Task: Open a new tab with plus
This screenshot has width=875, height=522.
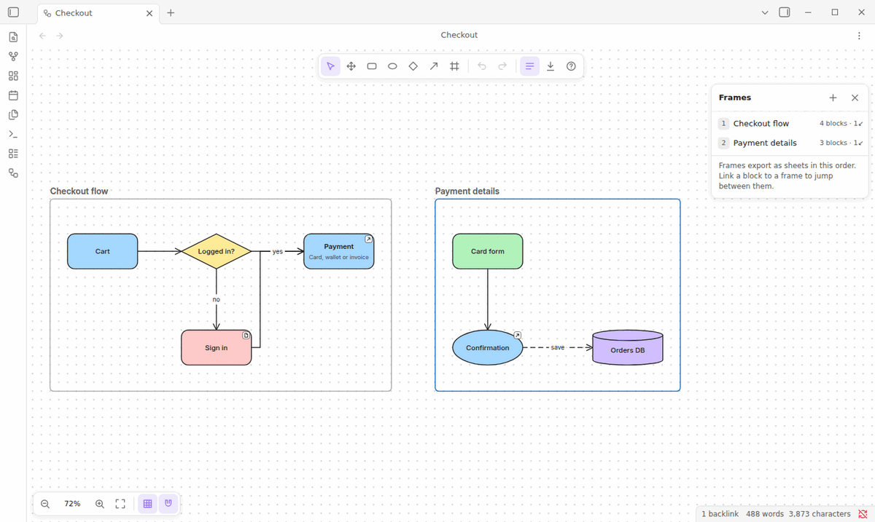Action: coord(171,12)
